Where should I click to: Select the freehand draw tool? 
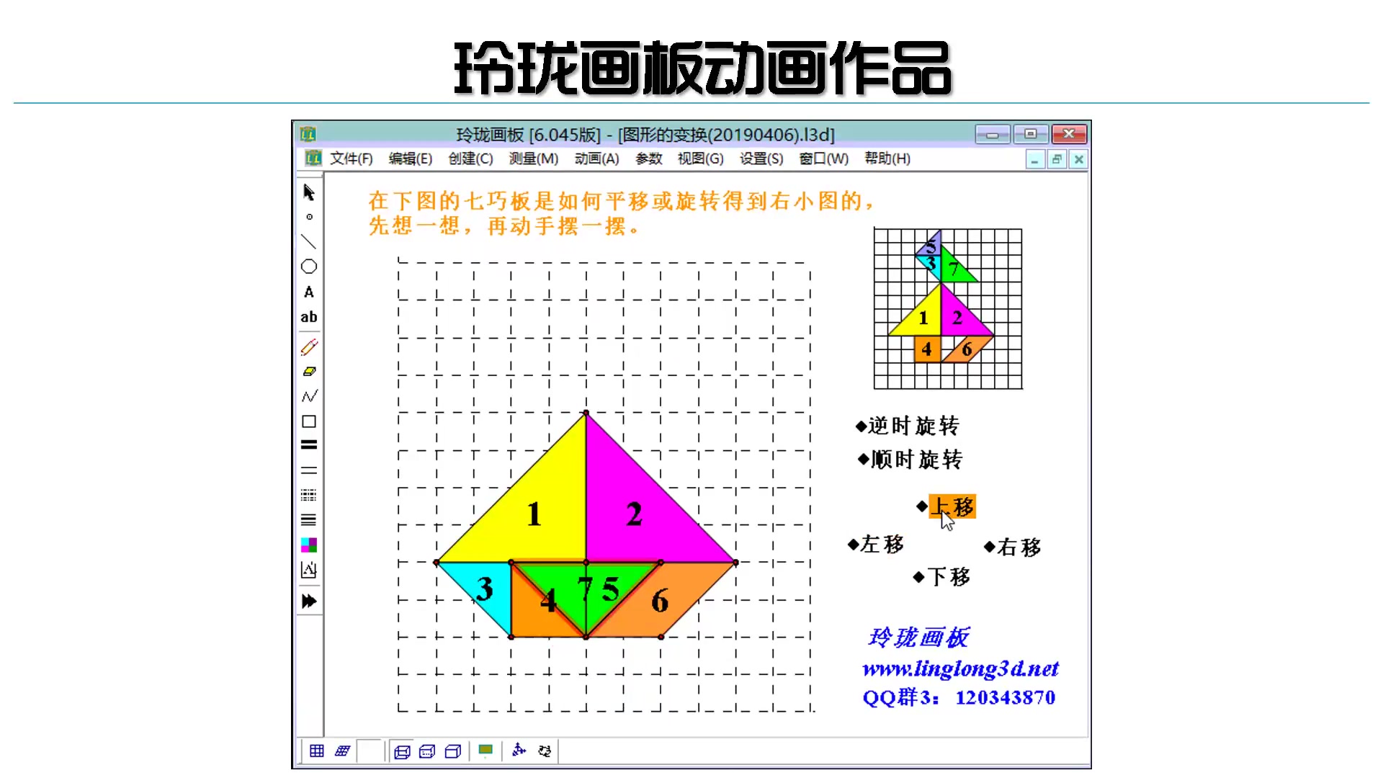tap(310, 346)
